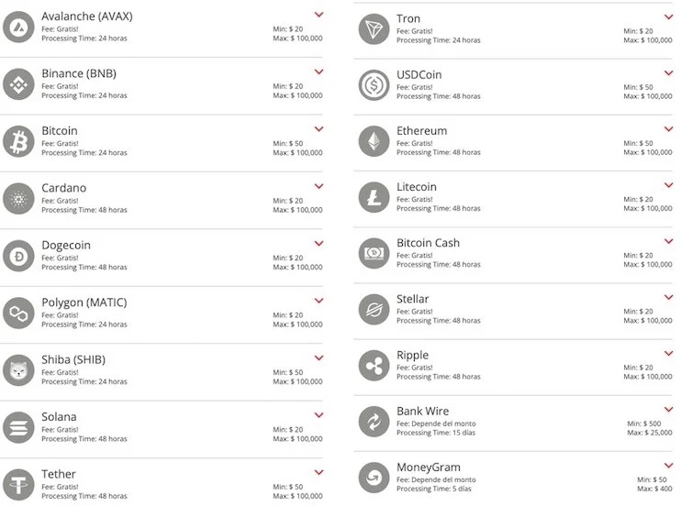Select the Bitcoin Cash method title
This screenshot has width=681, height=506.
pos(428,243)
